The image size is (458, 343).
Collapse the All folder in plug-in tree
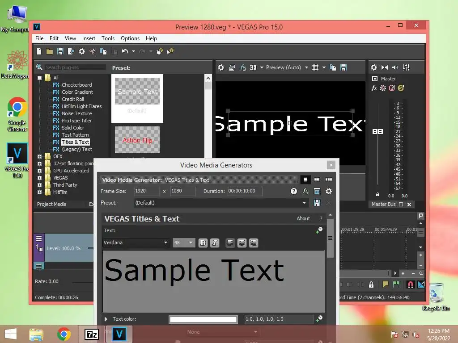pyautogui.click(x=39, y=78)
